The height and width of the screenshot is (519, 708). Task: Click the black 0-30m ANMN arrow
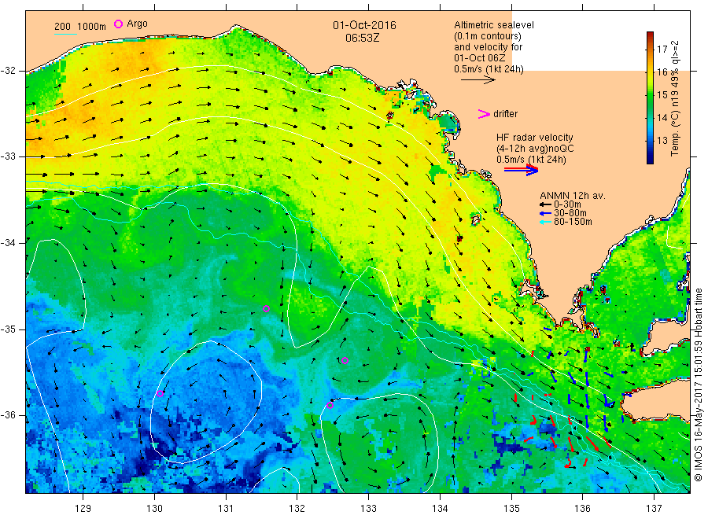coord(545,204)
